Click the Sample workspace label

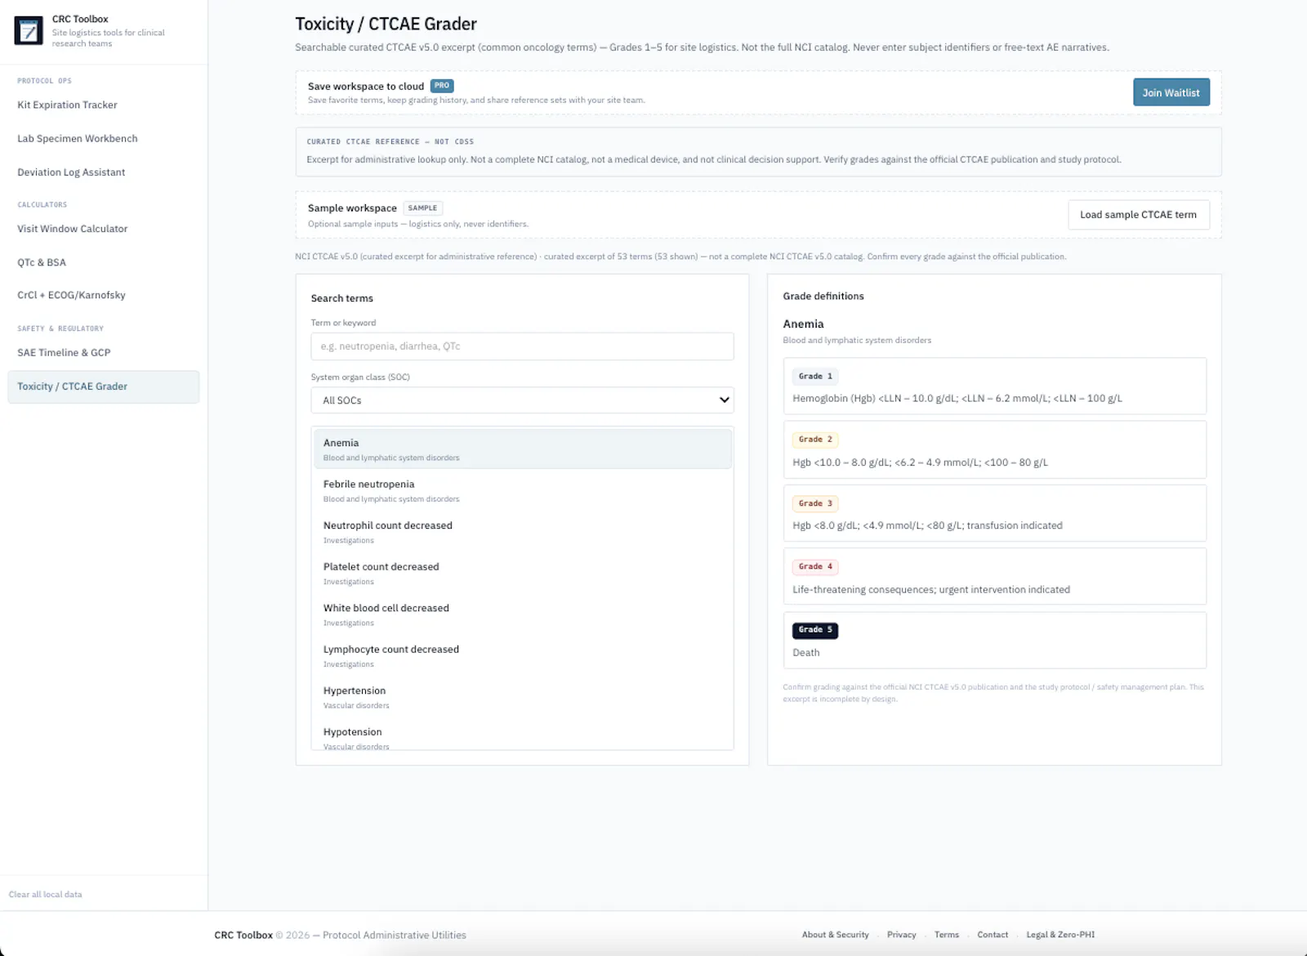tap(352, 208)
